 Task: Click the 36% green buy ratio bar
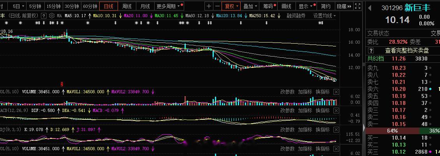pos(429,131)
